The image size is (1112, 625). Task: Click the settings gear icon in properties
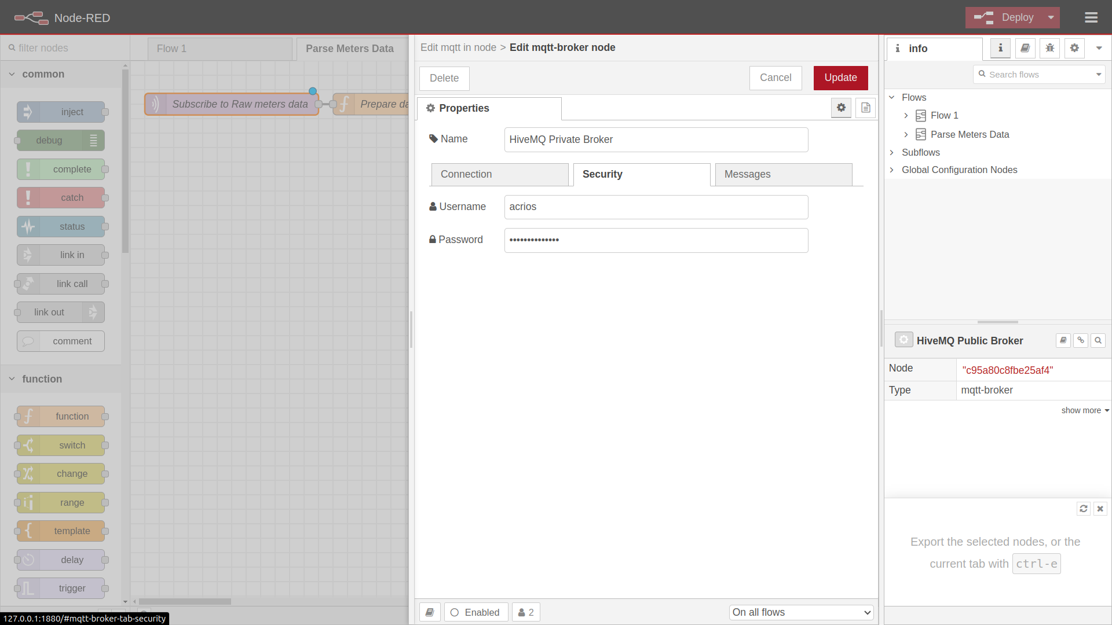tap(841, 108)
